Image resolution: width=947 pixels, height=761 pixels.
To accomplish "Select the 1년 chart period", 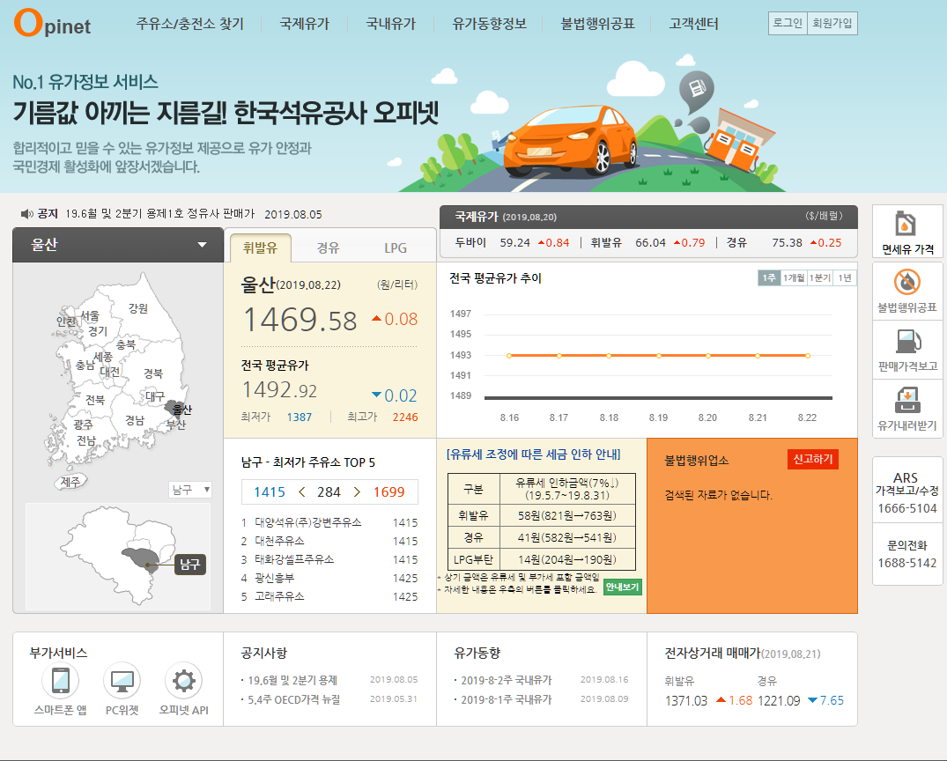I will pyautogui.click(x=844, y=277).
